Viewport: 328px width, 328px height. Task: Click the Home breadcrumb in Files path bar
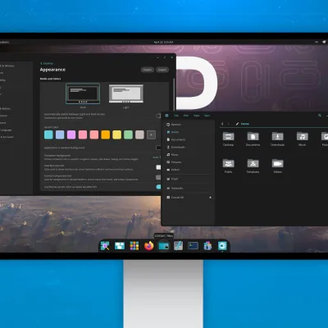(245, 124)
